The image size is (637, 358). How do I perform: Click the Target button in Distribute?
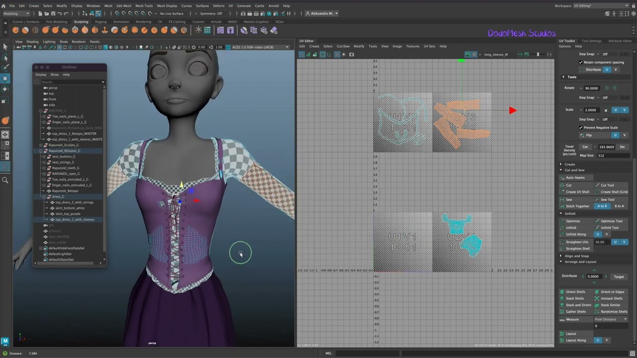(619, 276)
